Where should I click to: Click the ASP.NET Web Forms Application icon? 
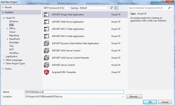pos(46,22)
